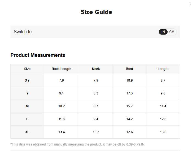Select the Size column header
Screen dimensions: 191x151
27,69
